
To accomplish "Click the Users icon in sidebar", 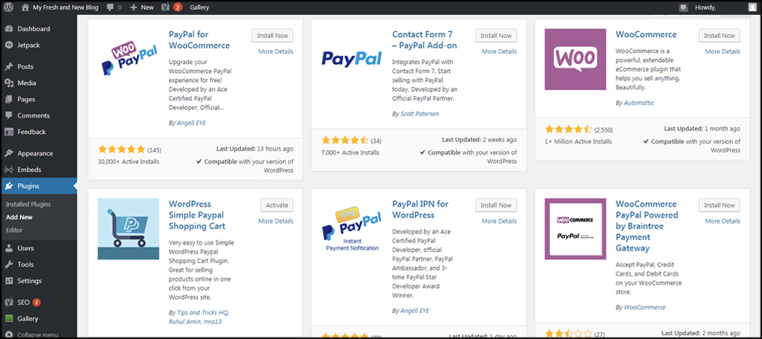I will pyautogui.click(x=9, y=248).
